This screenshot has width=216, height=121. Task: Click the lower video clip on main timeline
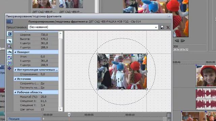click(194, 116)
